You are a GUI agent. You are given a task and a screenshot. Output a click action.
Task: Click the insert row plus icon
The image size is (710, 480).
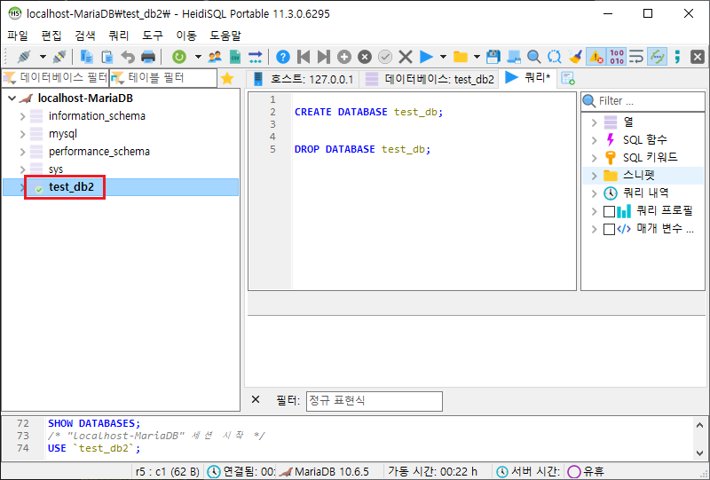[344, 57]
